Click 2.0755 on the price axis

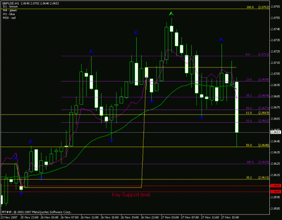276,18
